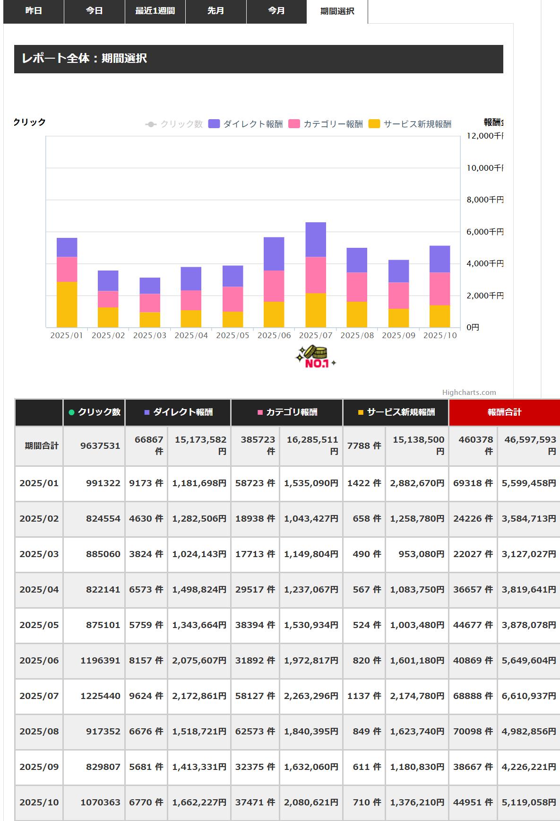Click yellow square icon in サービス新規報酬 header
560x821 pixels.
pyautogui.click(x=361, y=412)
